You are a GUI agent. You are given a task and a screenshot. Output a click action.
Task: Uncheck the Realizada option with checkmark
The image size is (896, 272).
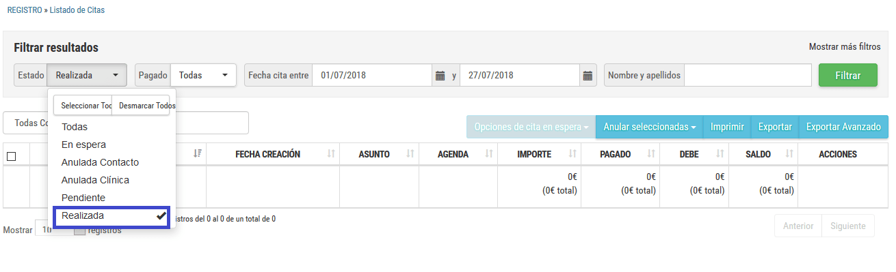coord(112,216)
